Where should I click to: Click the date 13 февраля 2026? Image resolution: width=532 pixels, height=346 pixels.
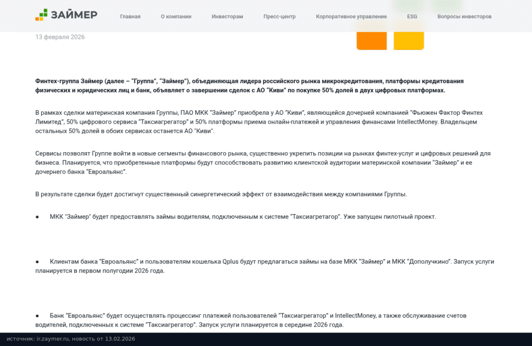[60, 37]
